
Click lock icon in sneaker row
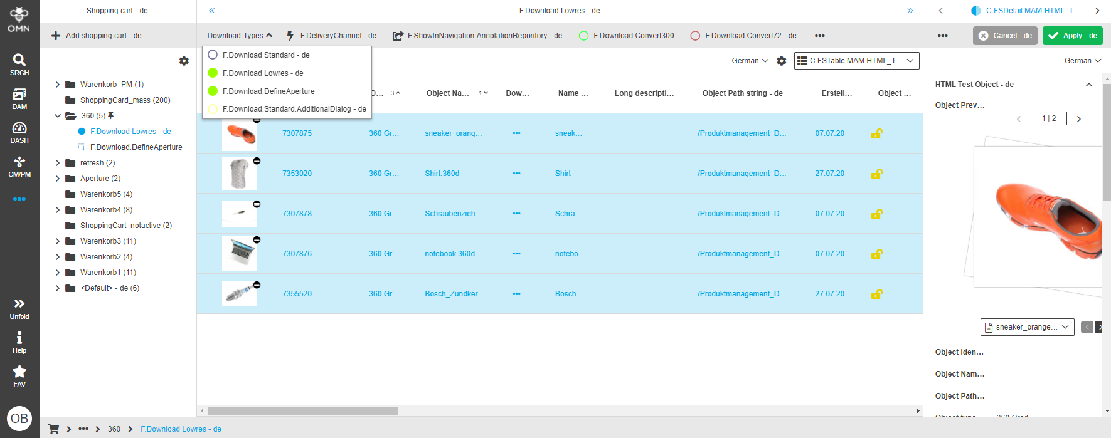point(876,133)
